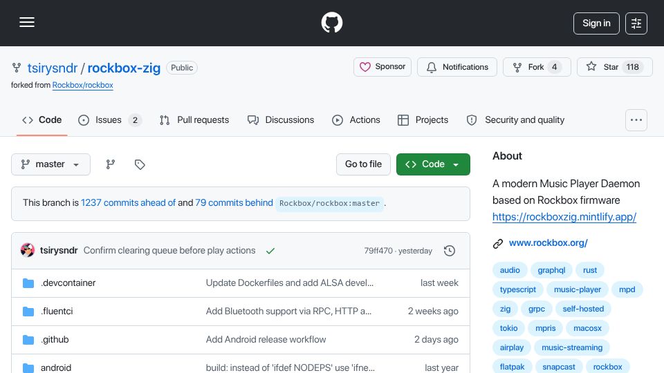
Task: Show commit checks status checkmark
Action: click(x=270, y=251)
